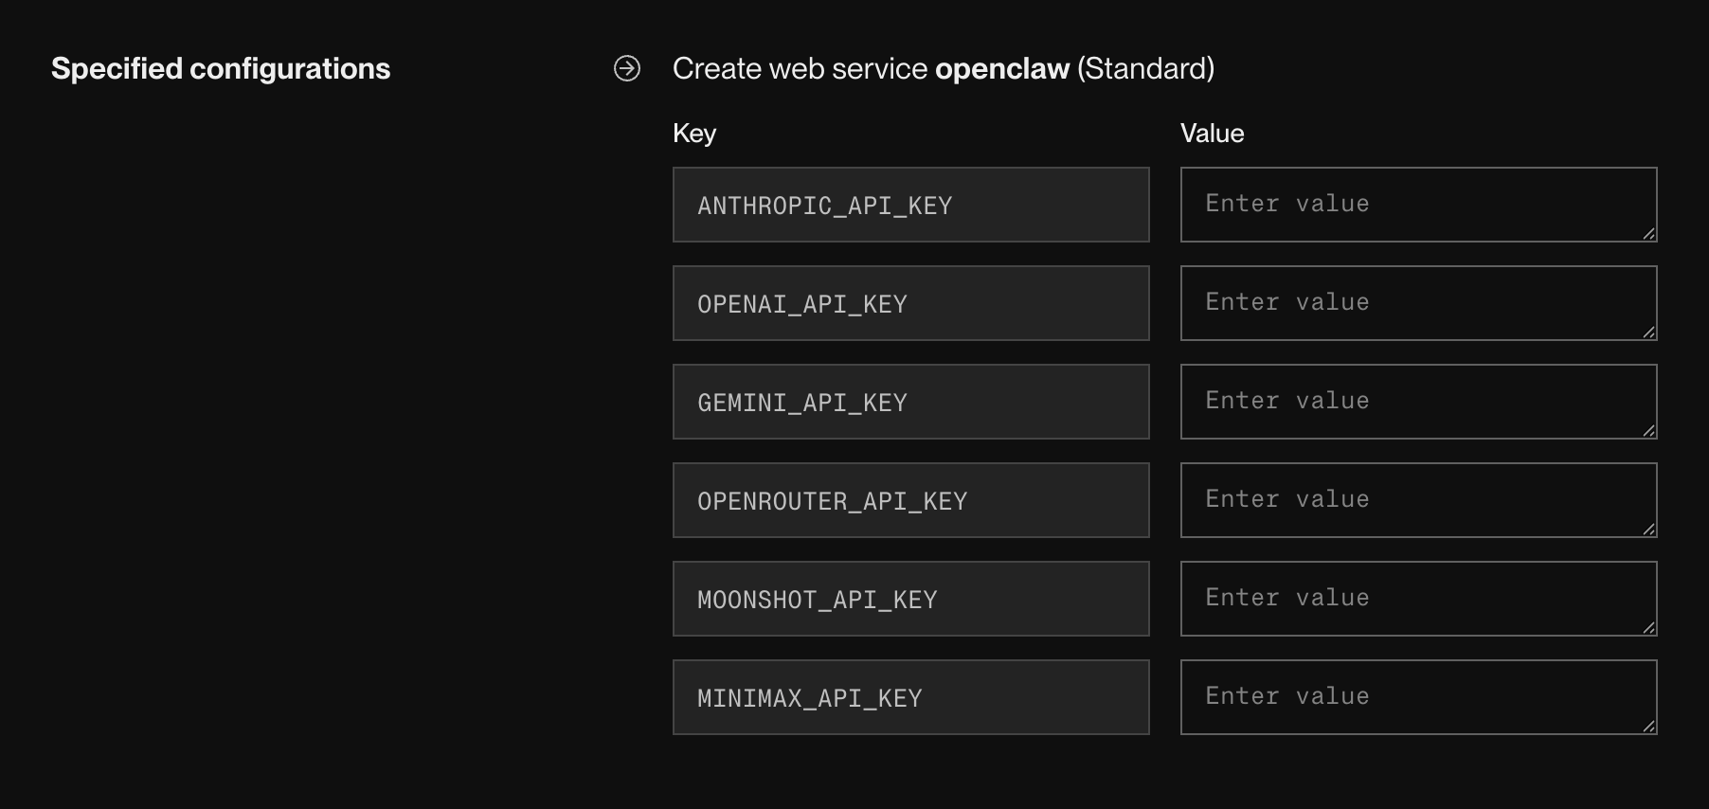Viewport: 1709px width, 809px height.
Task: Focus the value box for MOONSHOT_API_KEY
Action: point(1418,599)
